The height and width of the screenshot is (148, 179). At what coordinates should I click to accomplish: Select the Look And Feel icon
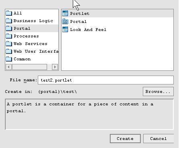pos(65,29)
